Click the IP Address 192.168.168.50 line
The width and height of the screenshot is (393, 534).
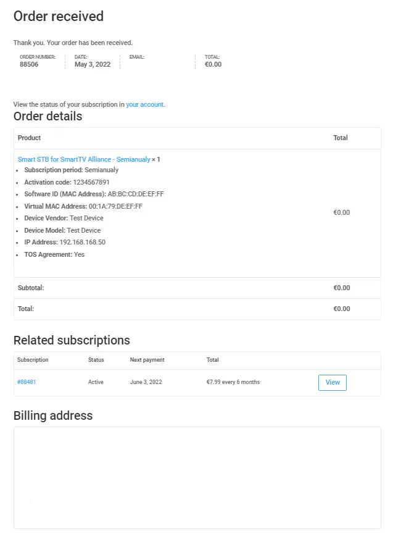tap(65, 242)
